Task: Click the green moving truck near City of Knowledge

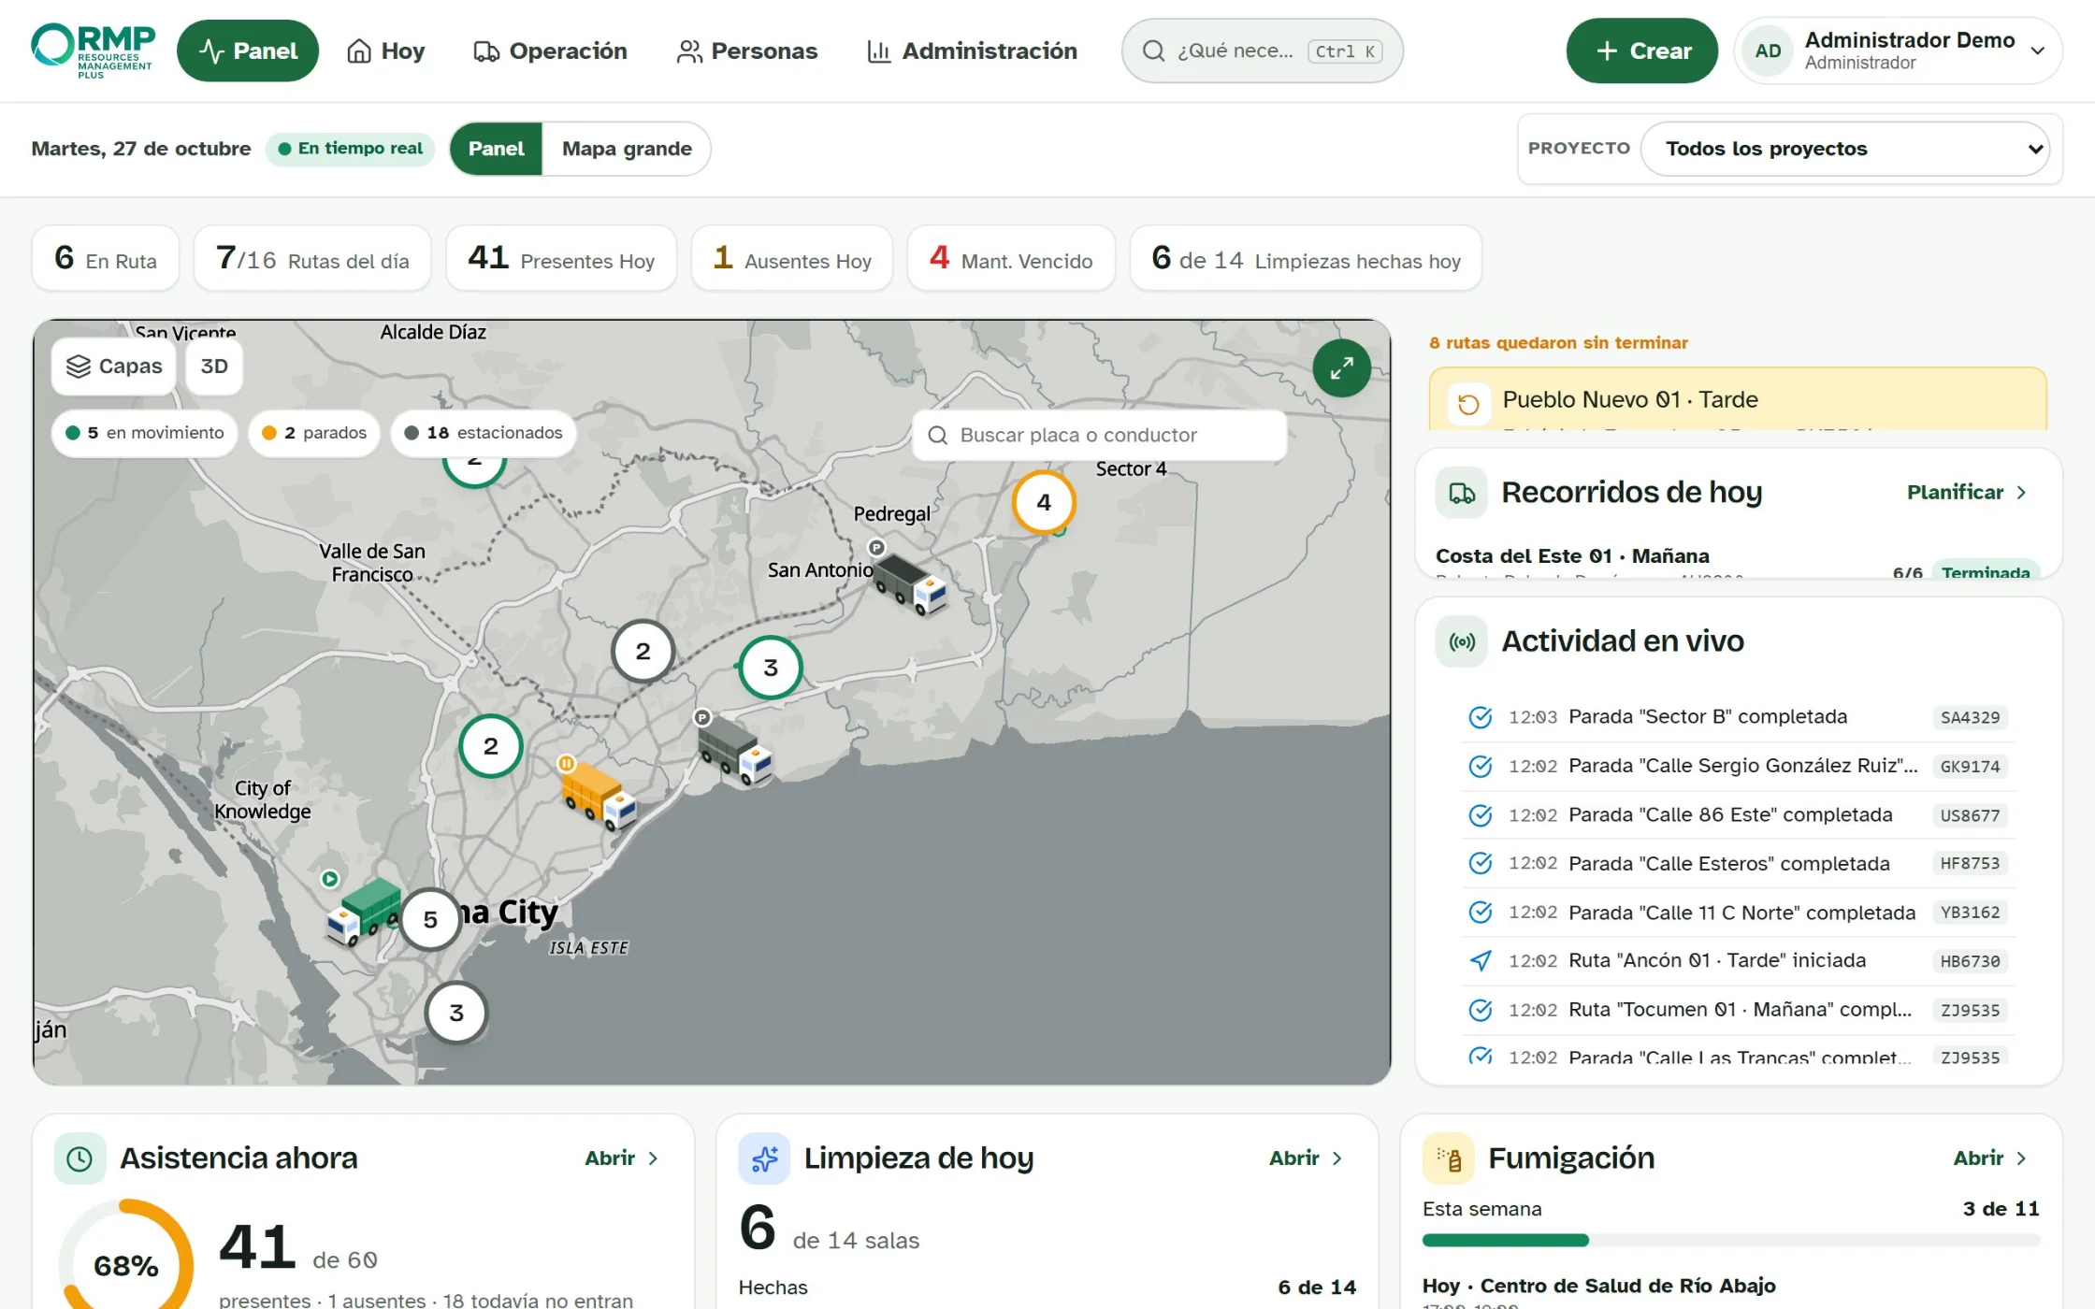Action: [x=363, y=911]
